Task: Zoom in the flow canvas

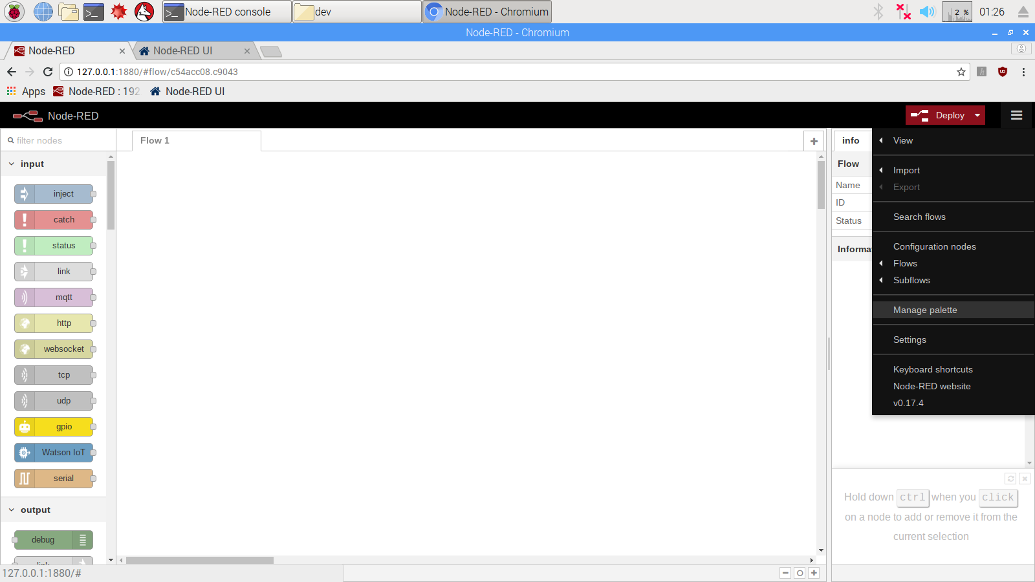Action: (x=814, y=573)
